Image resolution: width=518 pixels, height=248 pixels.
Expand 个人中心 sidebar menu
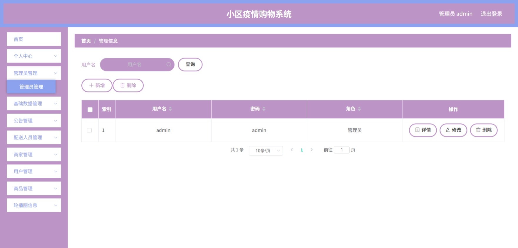point(34,56)
